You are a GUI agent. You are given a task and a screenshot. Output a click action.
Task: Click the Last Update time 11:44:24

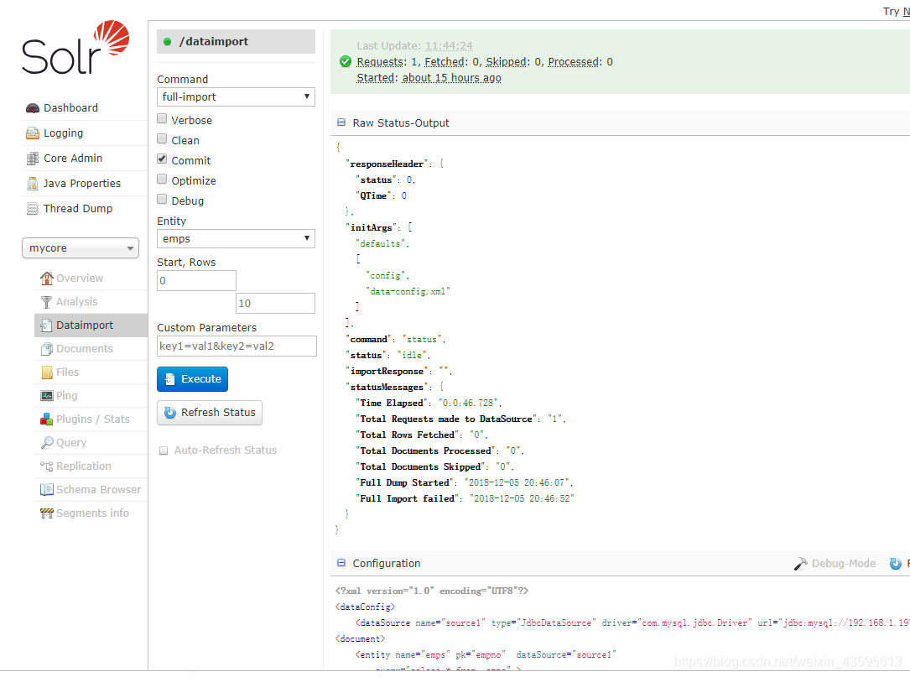point(449,46)
